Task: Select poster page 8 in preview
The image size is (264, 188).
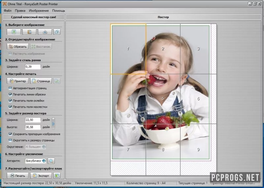Action: [x=163, y=150]
